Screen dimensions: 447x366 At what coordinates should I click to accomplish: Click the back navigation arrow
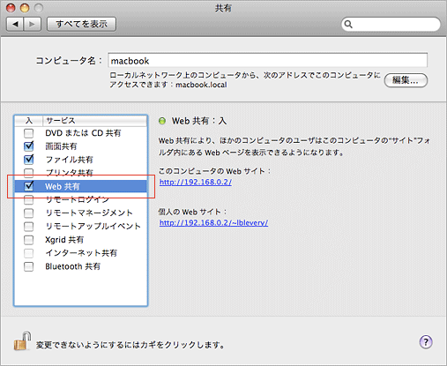click(15, 24)
